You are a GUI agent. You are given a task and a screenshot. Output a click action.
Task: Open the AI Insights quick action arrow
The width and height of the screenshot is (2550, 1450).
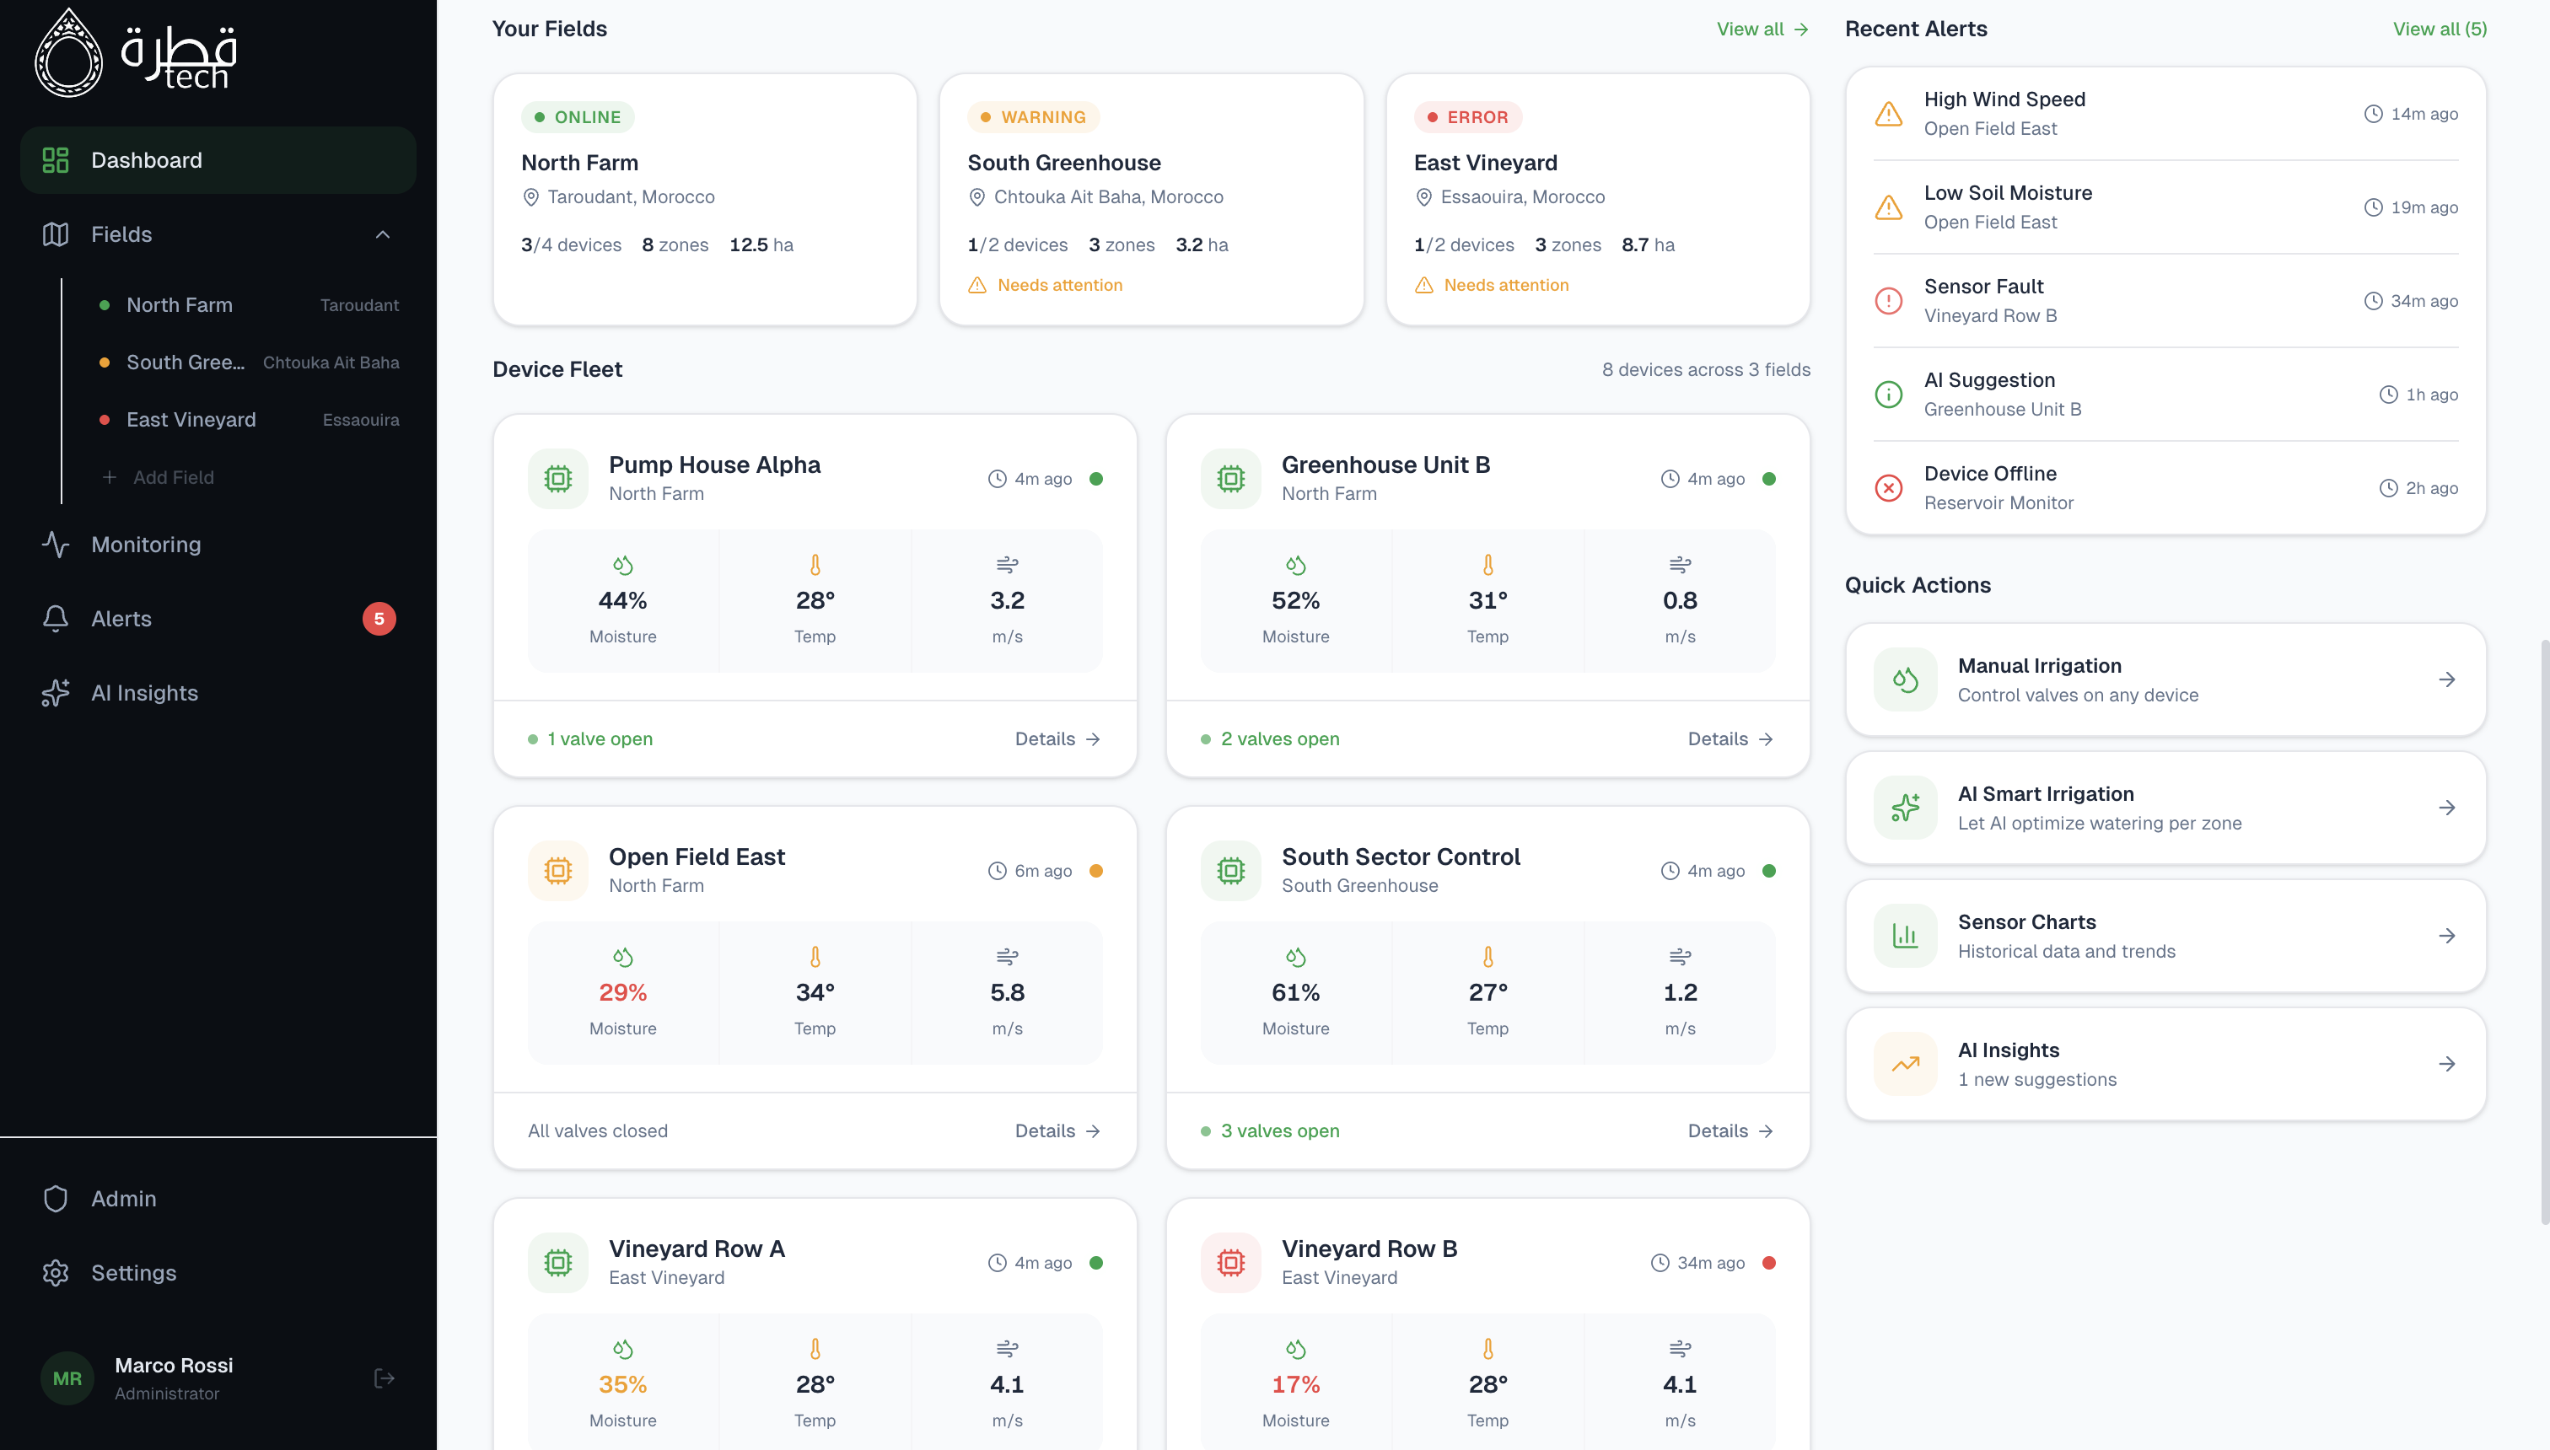[x=2446, y=1064]
